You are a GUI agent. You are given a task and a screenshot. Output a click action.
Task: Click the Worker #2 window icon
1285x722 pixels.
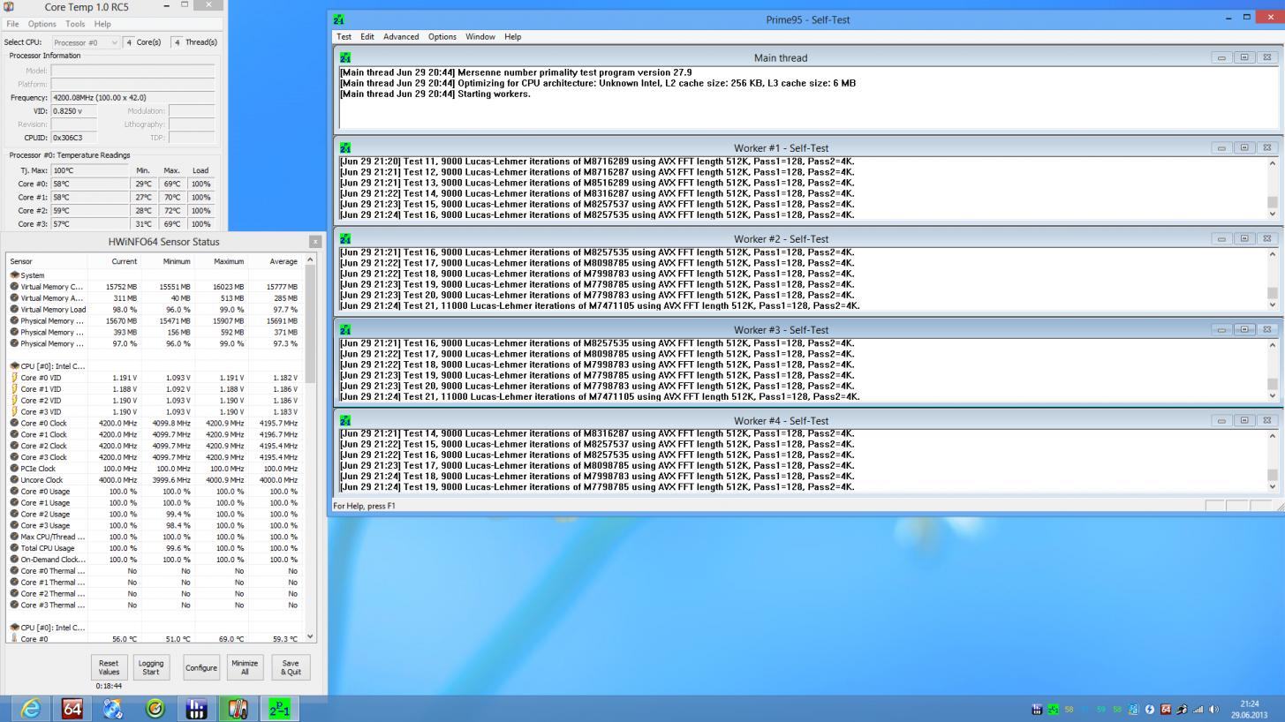pos(345,239)
